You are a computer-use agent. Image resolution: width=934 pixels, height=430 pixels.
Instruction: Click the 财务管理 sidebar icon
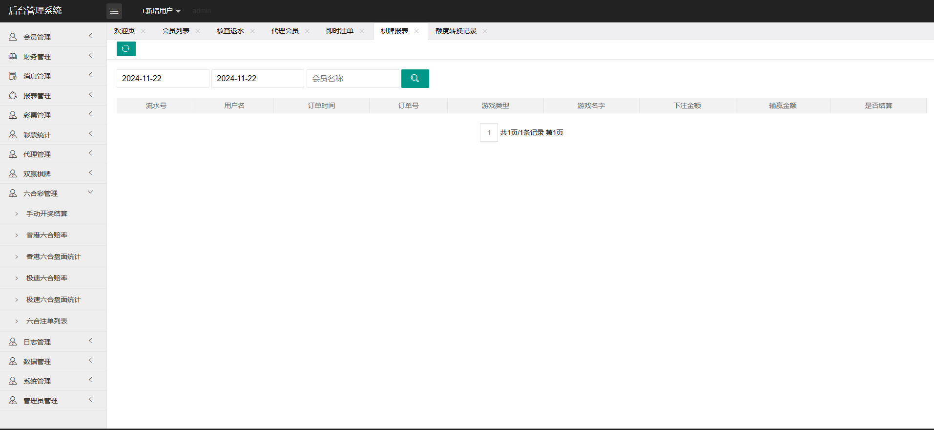13,56
